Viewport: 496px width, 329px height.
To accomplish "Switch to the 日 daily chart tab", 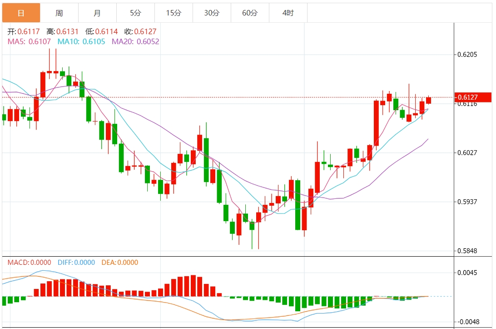I will [21, 13].
